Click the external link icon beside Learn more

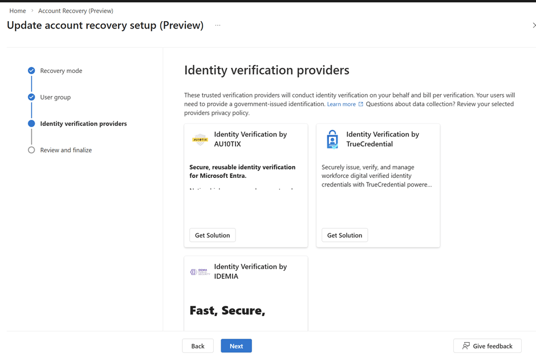pos(360,104)
